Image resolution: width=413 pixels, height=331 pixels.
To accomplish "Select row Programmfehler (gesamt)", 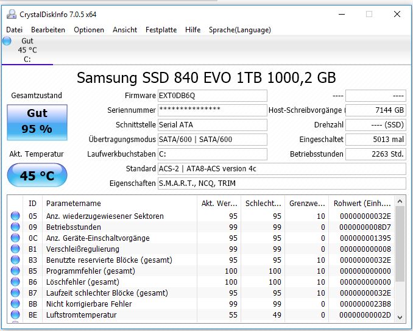I will (201, 271).
